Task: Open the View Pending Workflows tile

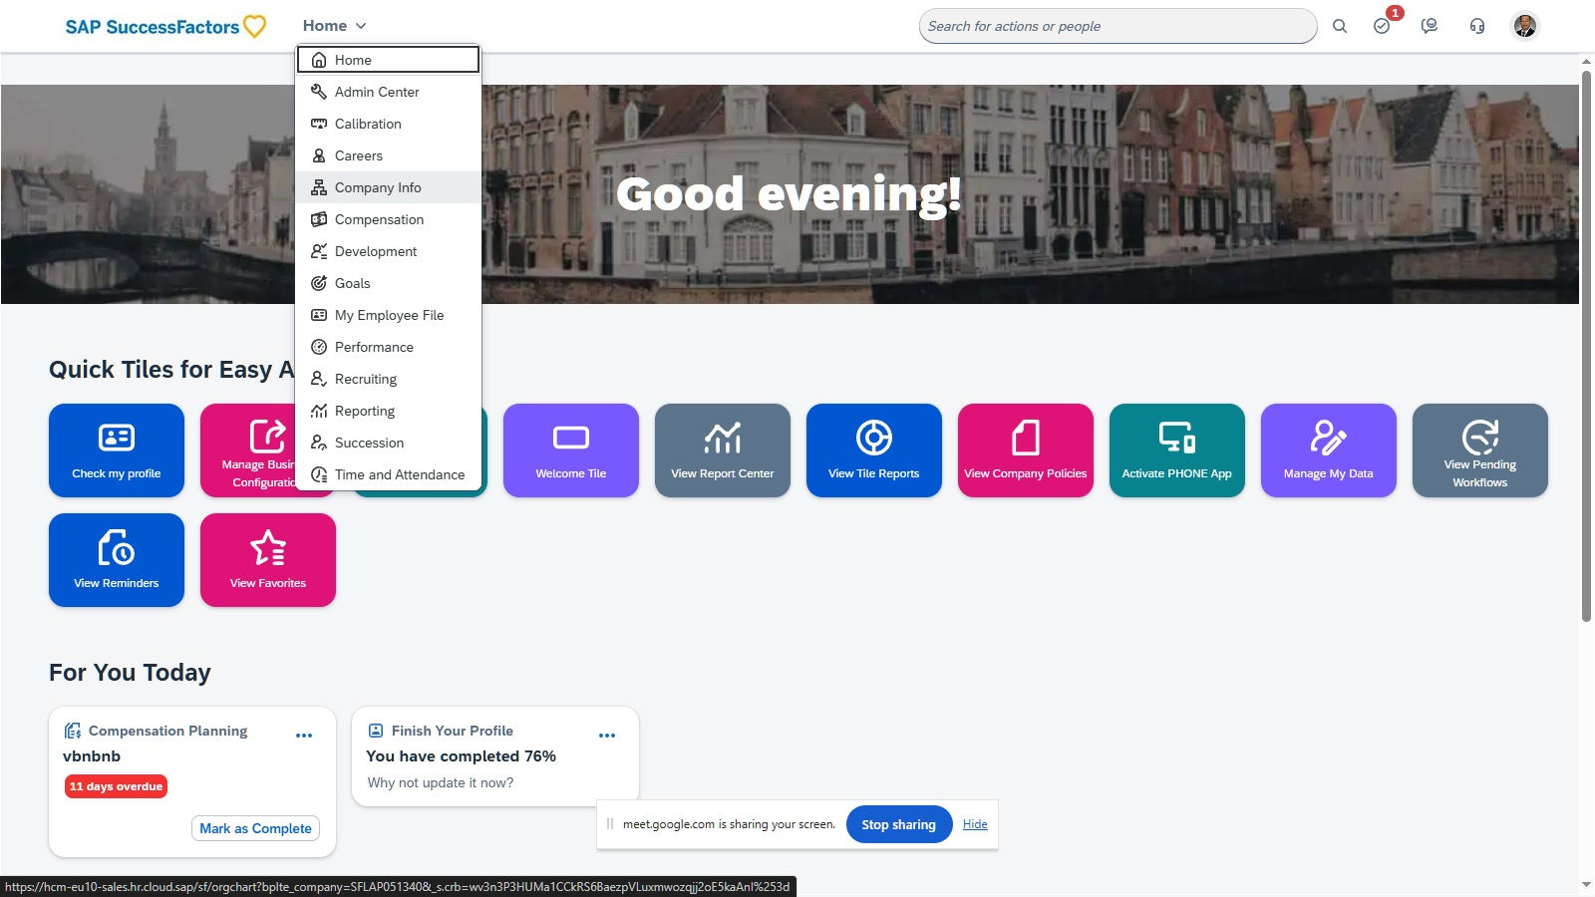Action: pos(1480,450)
